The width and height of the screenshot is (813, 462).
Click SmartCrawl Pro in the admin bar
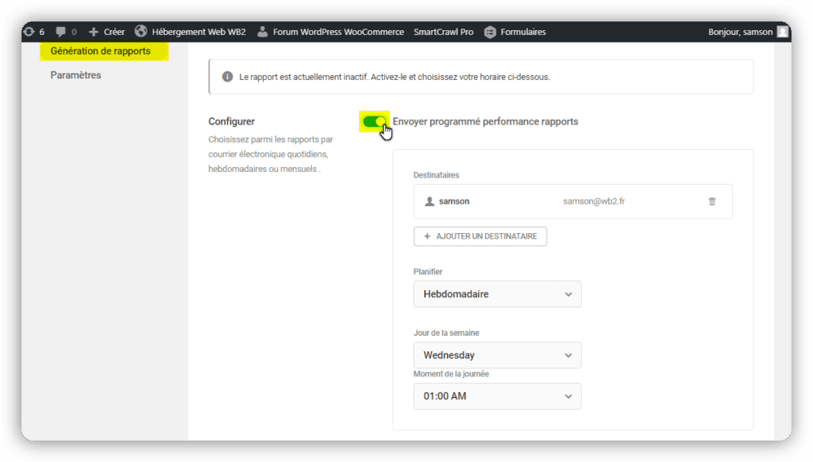click(x=444, y=32)
